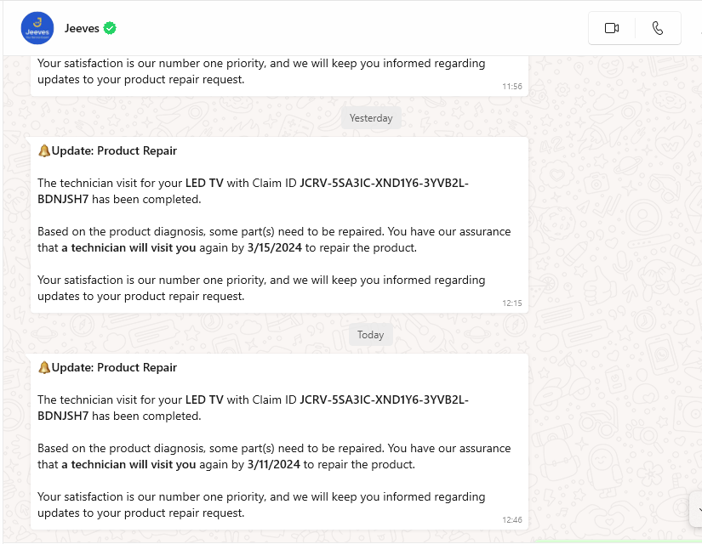702x544 pixels.
Task: Click the bell emoji in yesterday's update
Action: click(43, 150)
